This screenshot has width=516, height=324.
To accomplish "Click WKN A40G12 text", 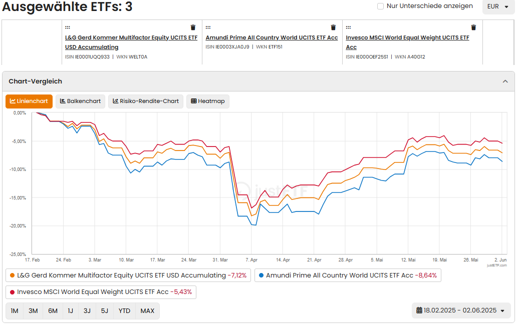I will click(x=410, y=57).
